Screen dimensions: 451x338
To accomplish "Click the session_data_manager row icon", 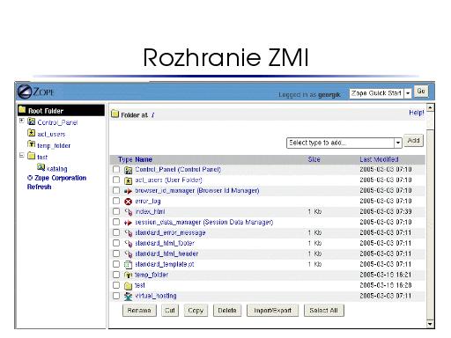I will (128, 223).
